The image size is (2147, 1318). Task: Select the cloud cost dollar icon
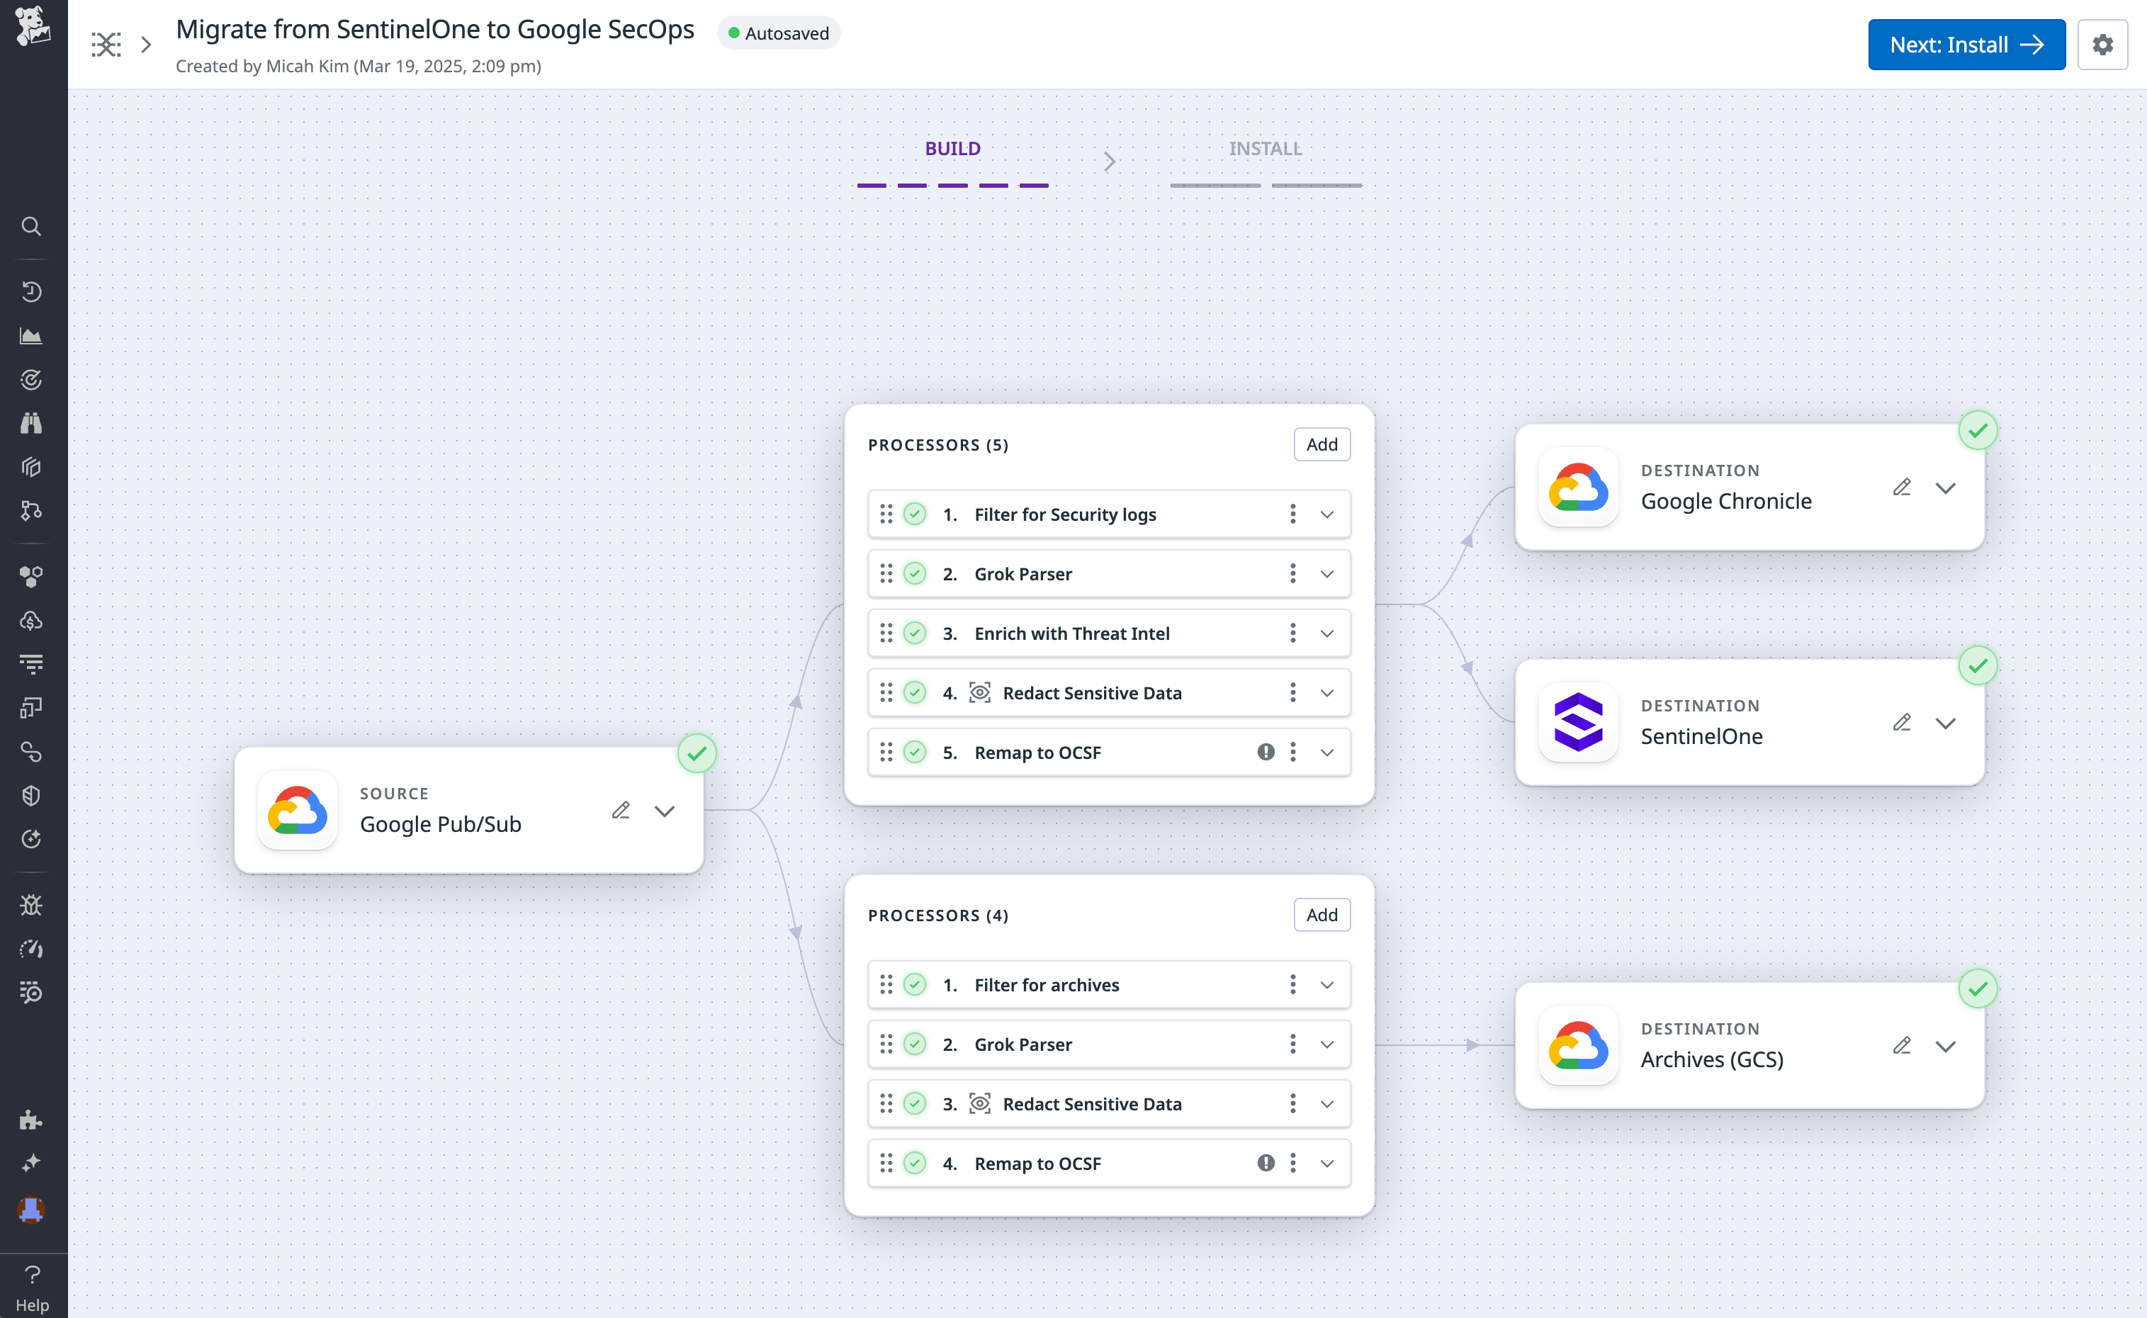point(33,620)
